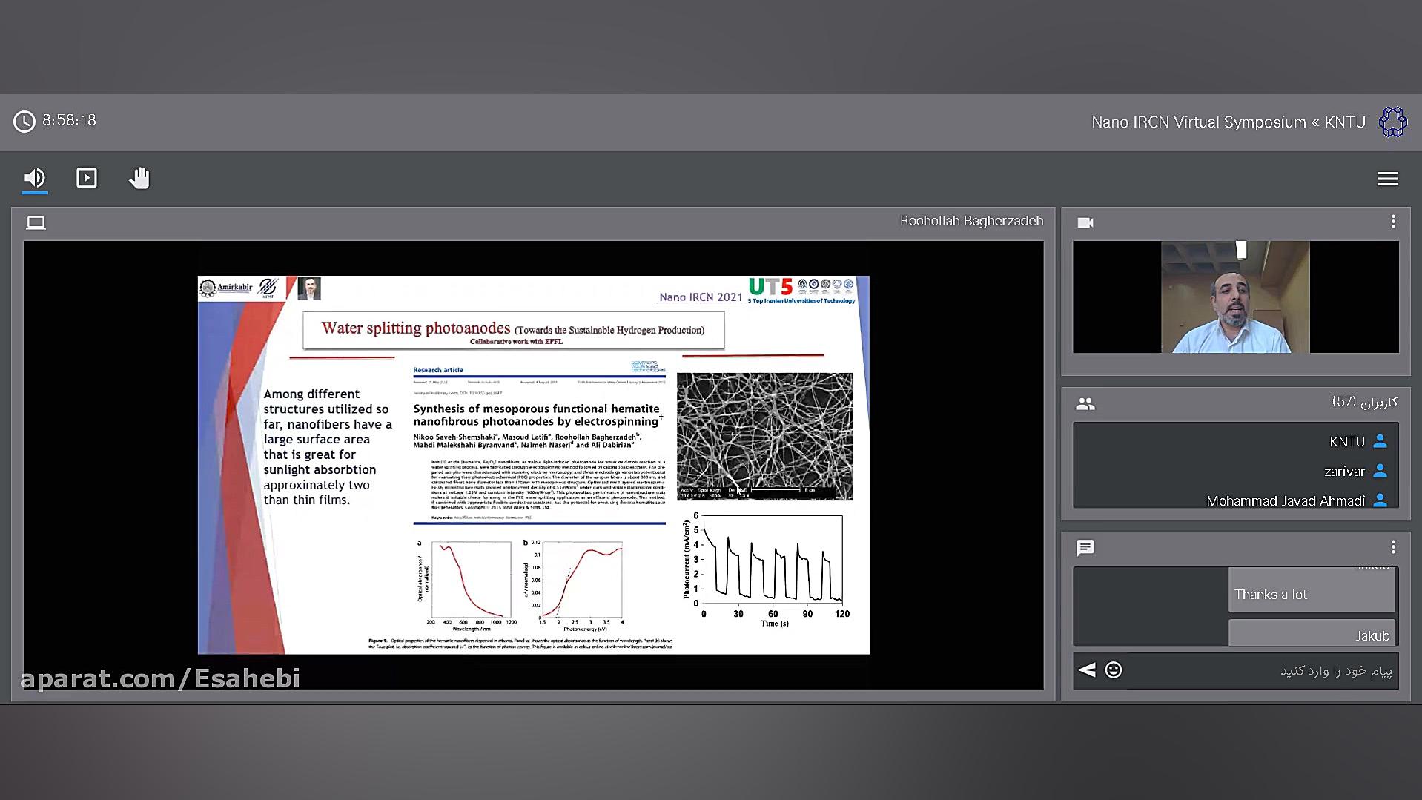1422x800 pixels.
Task: Open the hamburger main menu
Action: (x=1387, y=179)
